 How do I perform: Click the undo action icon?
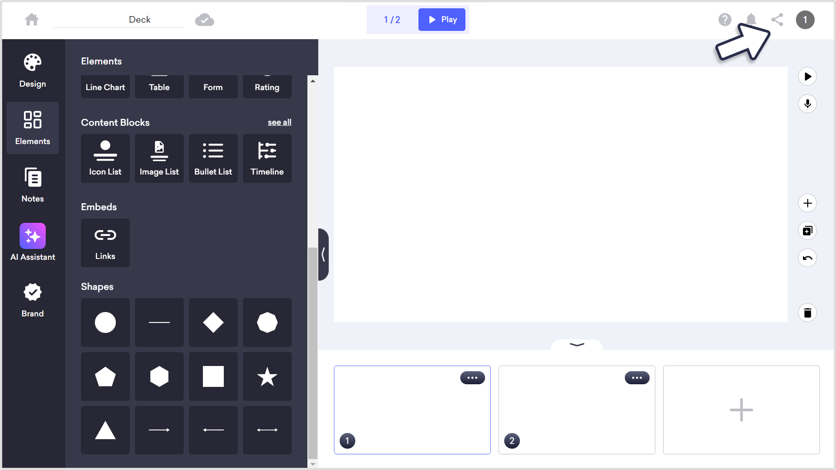point(808,258)
